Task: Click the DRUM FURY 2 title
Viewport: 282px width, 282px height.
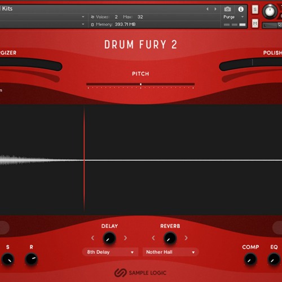Action: tap(140, 45)
